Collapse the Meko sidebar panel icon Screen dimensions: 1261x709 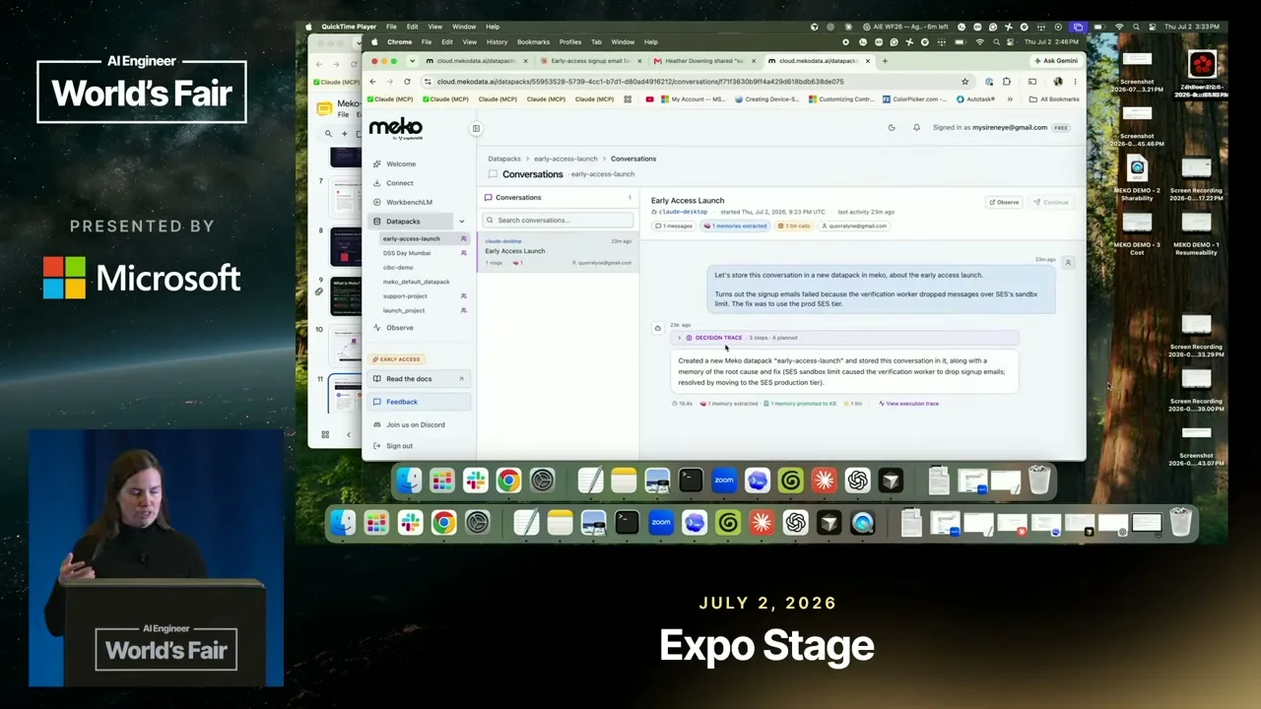pyautogui.click(x=476, y=128)
